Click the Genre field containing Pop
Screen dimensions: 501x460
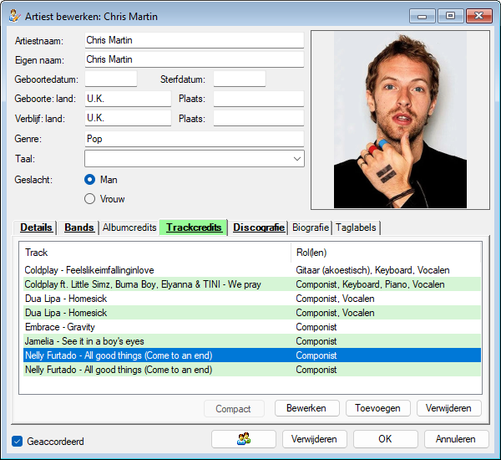coord(195,139)
